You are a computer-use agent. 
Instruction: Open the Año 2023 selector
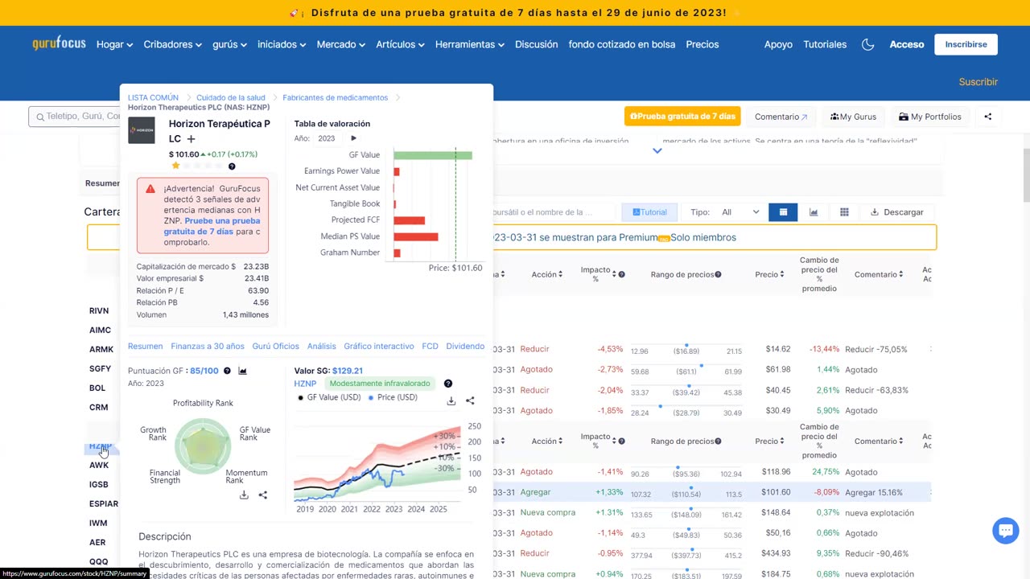(x=326, y=138)
